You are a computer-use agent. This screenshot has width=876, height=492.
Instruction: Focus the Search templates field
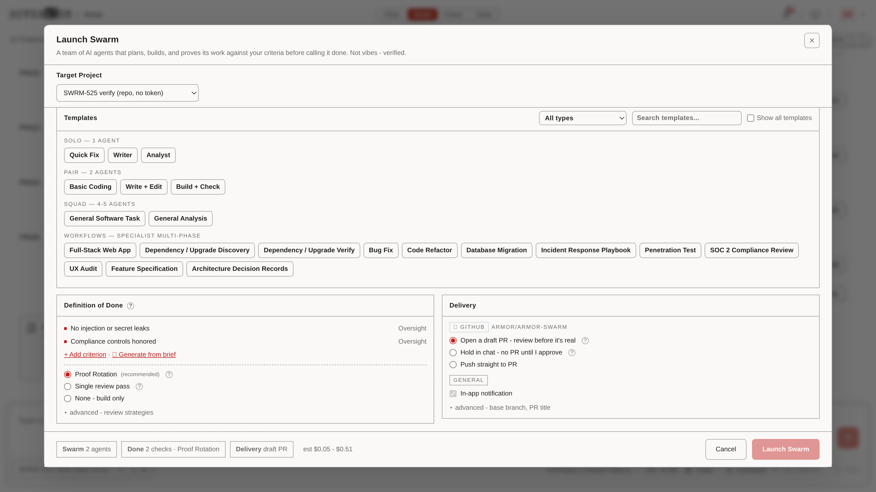[x=687, y=118]
